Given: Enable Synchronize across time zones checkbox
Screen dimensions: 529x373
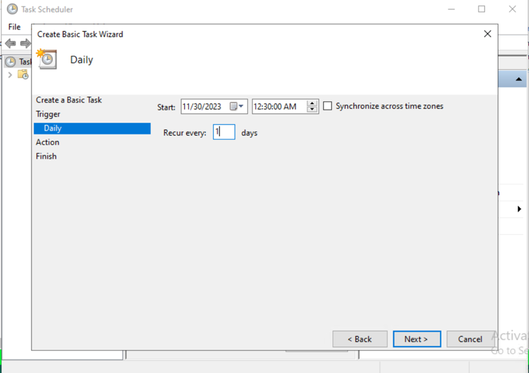Looking at the screenshot, I should click(x=328, y=106).
